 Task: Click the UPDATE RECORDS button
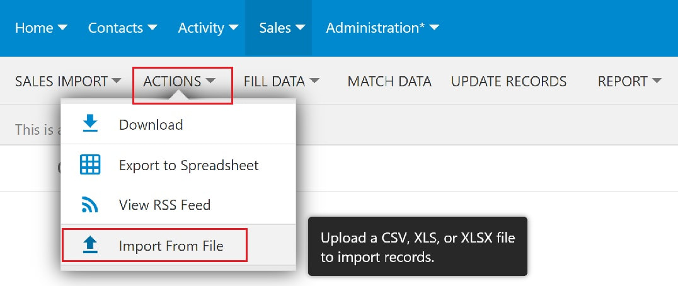508,81
